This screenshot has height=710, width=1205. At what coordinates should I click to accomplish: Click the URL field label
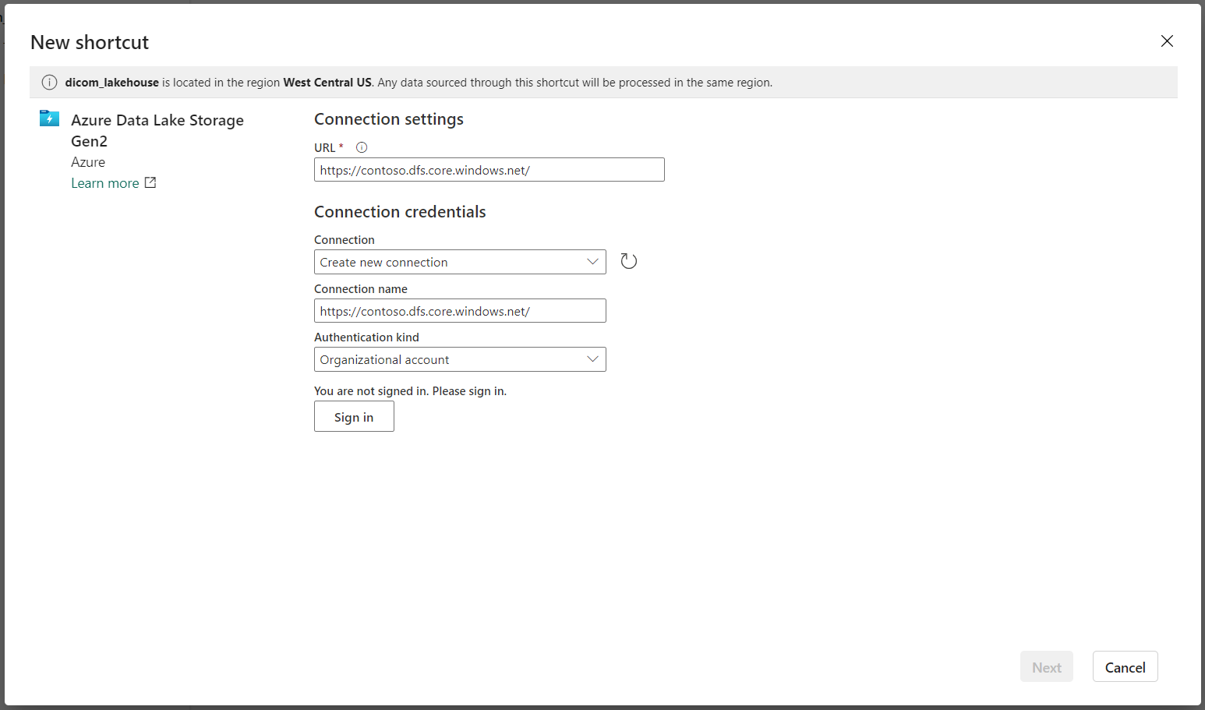coord(325,147)
